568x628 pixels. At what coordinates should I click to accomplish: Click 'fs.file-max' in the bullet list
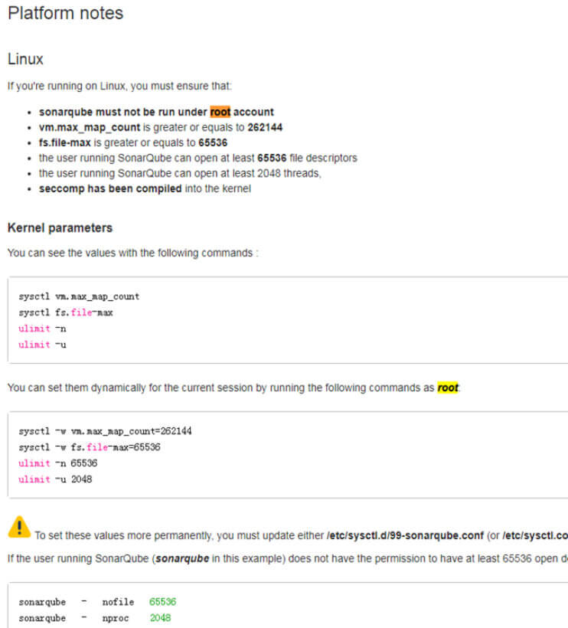pyautogui.click(x=65, y=142)
